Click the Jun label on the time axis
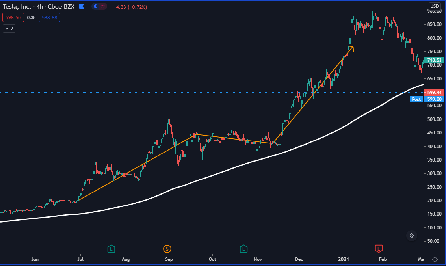 click(35, 259)
